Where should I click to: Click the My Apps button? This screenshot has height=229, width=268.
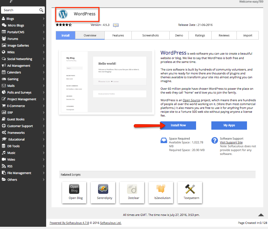(229, 126)
